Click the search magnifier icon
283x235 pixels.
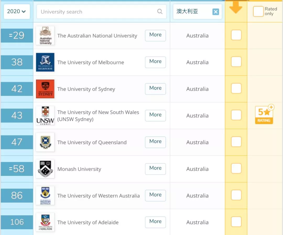[160, 12]
